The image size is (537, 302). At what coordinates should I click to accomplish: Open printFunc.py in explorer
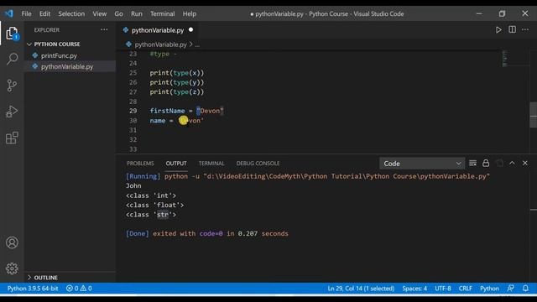tap(59, 55)
